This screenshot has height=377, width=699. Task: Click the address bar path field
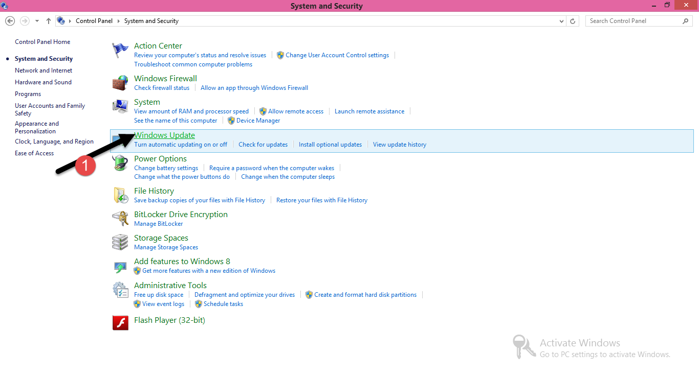(311, 21)
